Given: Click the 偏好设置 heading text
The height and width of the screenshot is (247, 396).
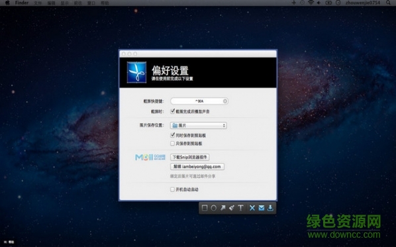Looking at the screenshot, I should click(170, 70).
